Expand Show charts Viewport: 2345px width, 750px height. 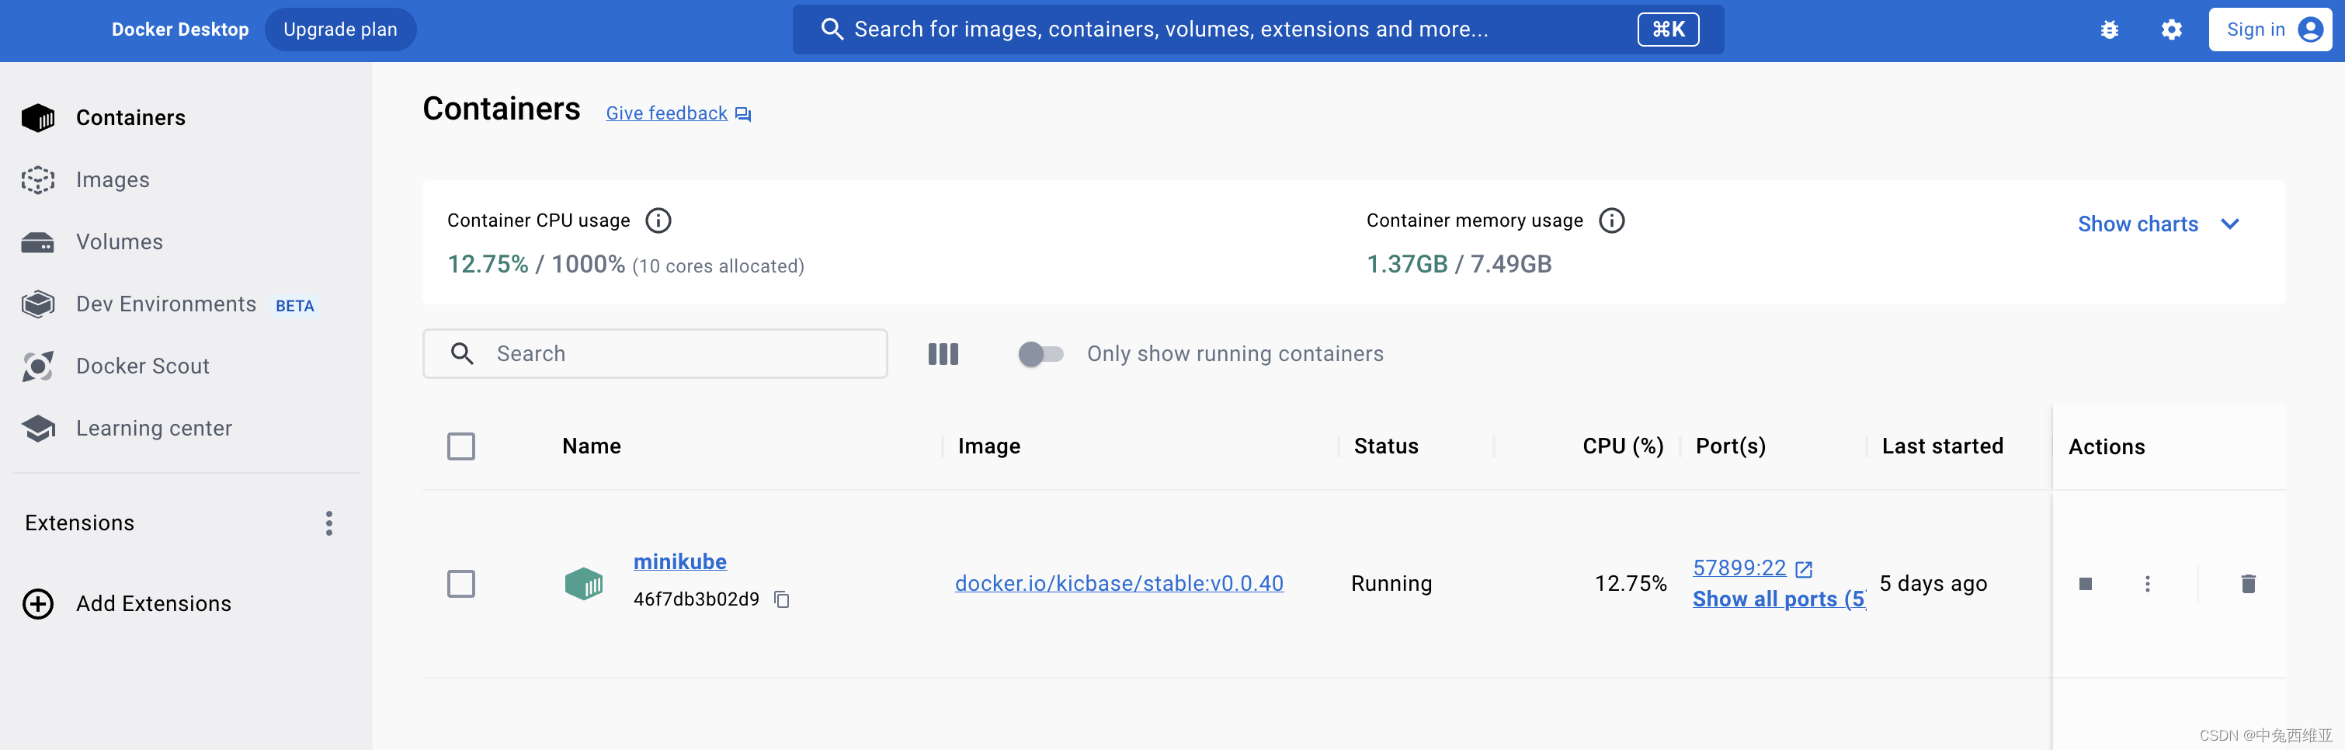[x=2159, y=224]
